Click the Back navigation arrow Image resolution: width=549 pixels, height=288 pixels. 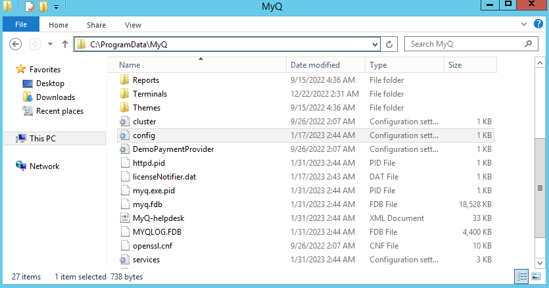(x=16, y=44)
